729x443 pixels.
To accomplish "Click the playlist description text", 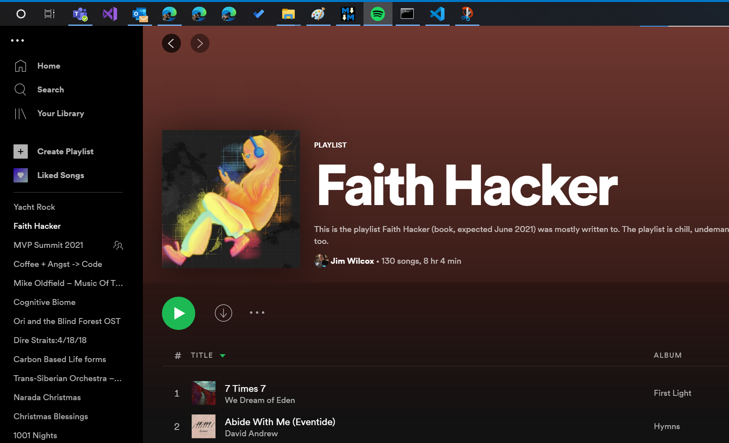I will pyautogui.click(x=521, y=235).
